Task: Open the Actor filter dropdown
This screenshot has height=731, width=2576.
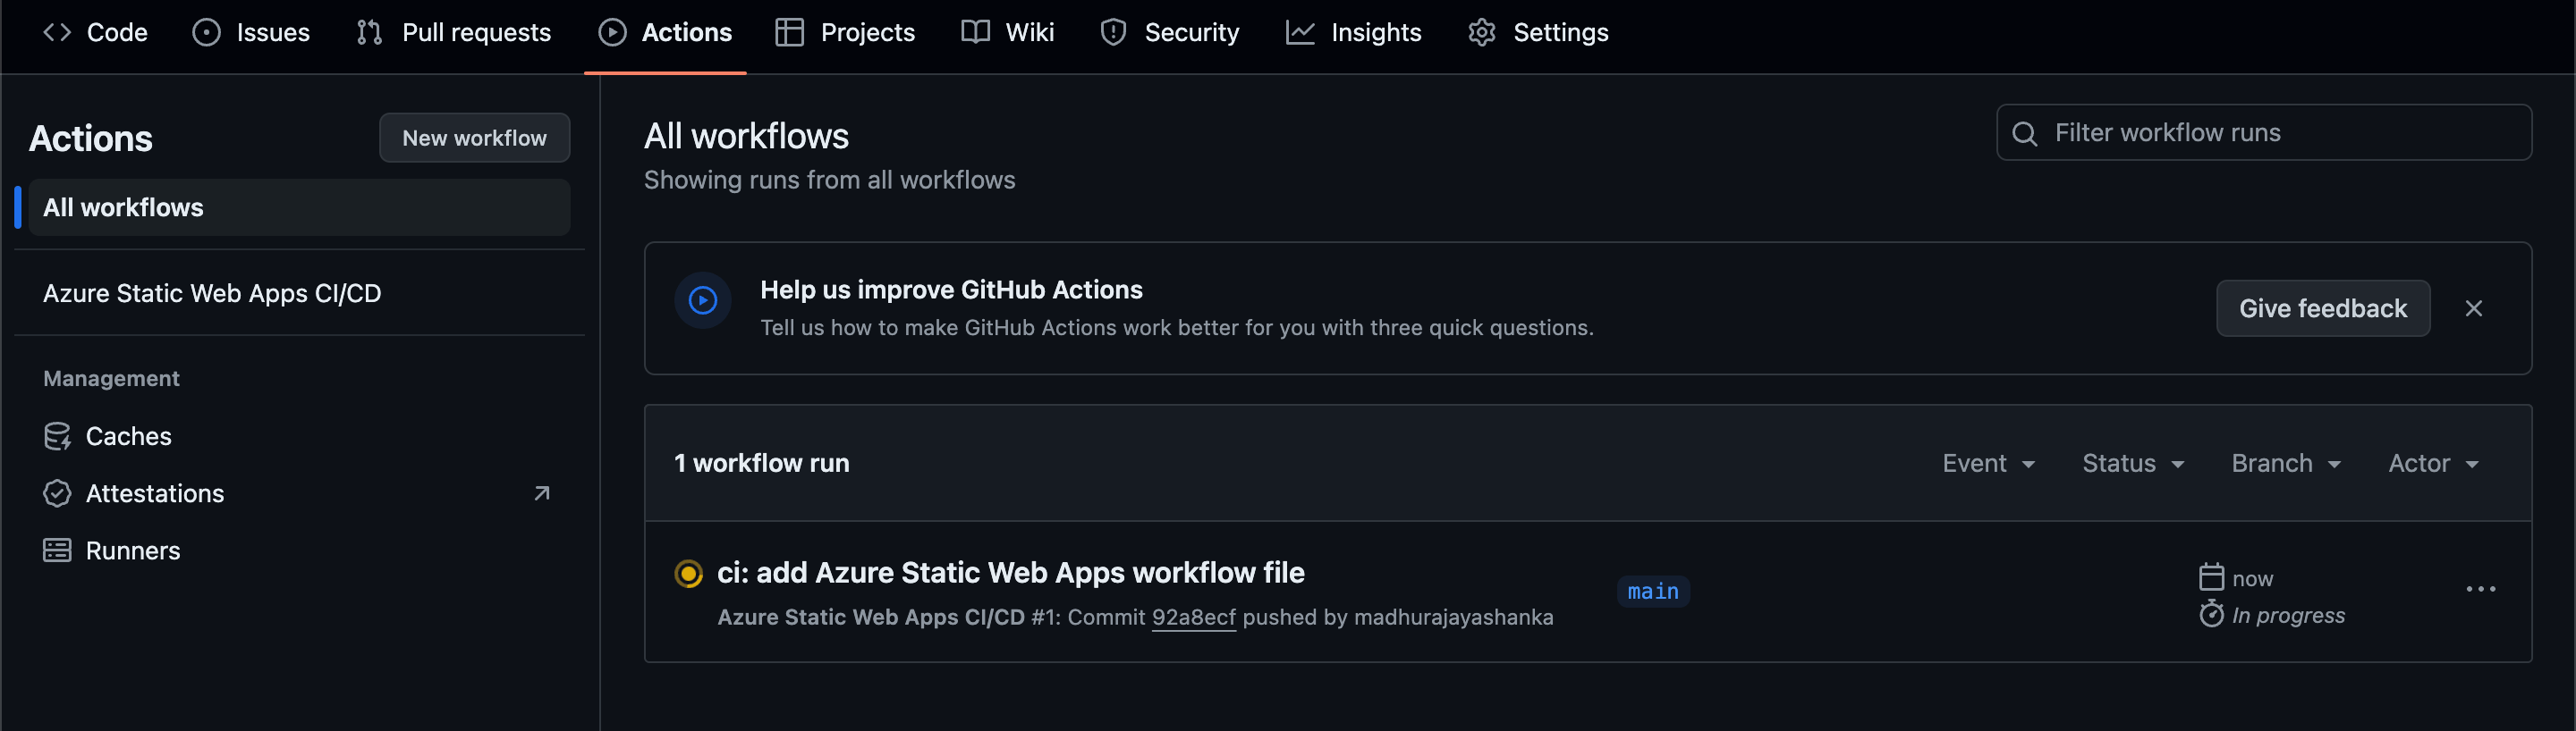Action: point(2432,464)
